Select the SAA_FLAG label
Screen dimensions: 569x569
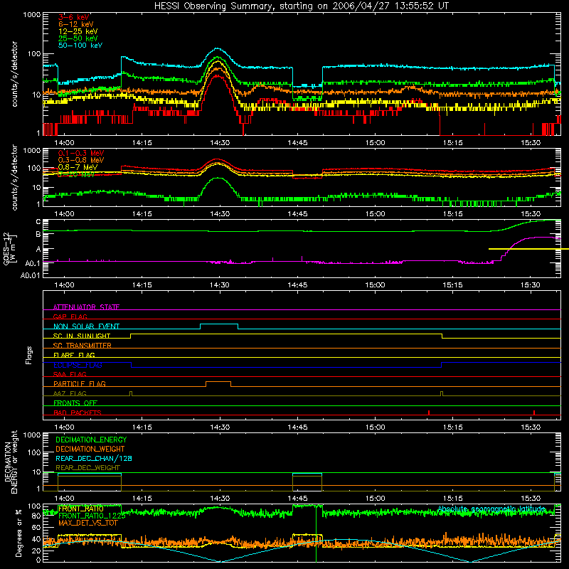pyautogui.click(x=70, y=374)
